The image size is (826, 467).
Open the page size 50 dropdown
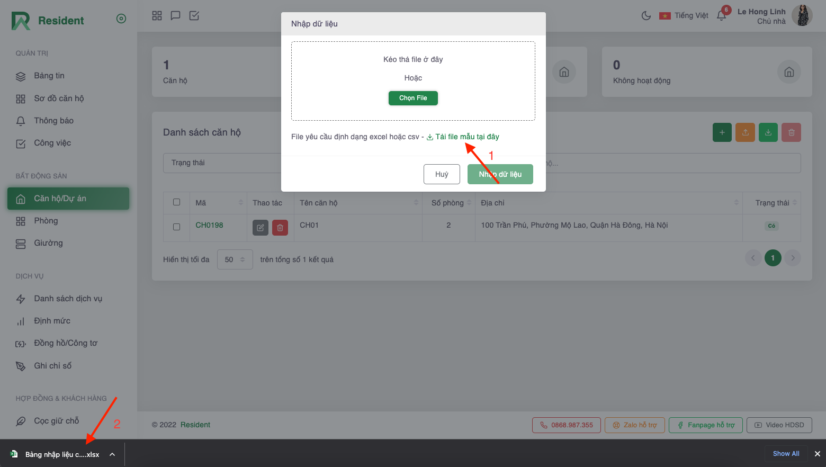coord(235,259)
